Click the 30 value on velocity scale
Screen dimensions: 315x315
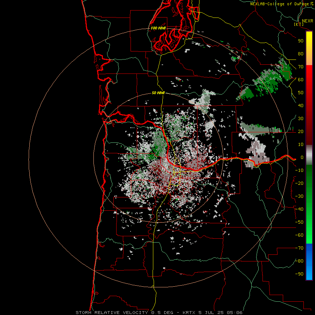click(x=301, y=119)
